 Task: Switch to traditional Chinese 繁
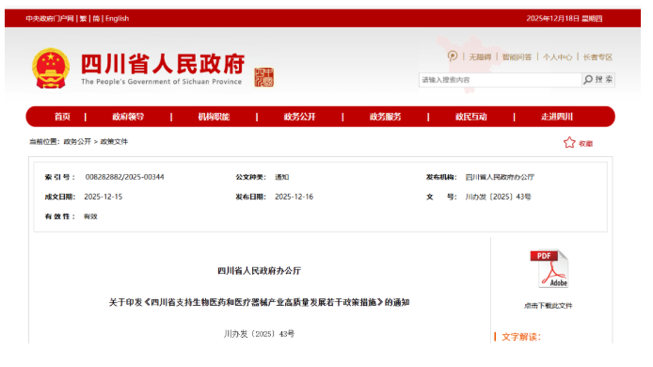click(x=83, y=18)
